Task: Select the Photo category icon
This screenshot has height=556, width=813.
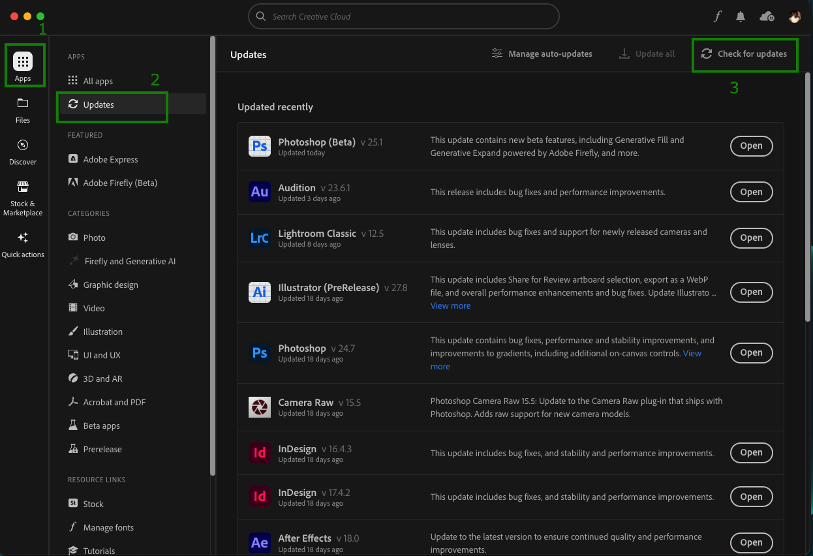Action: point(73,238)
